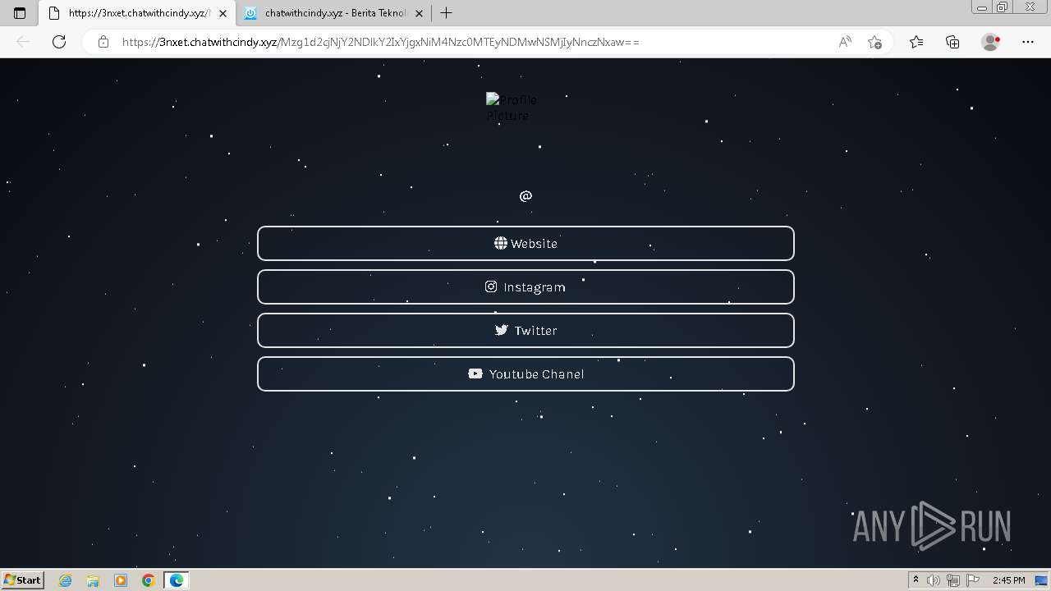Open the Instagram link button

point(525,286)
